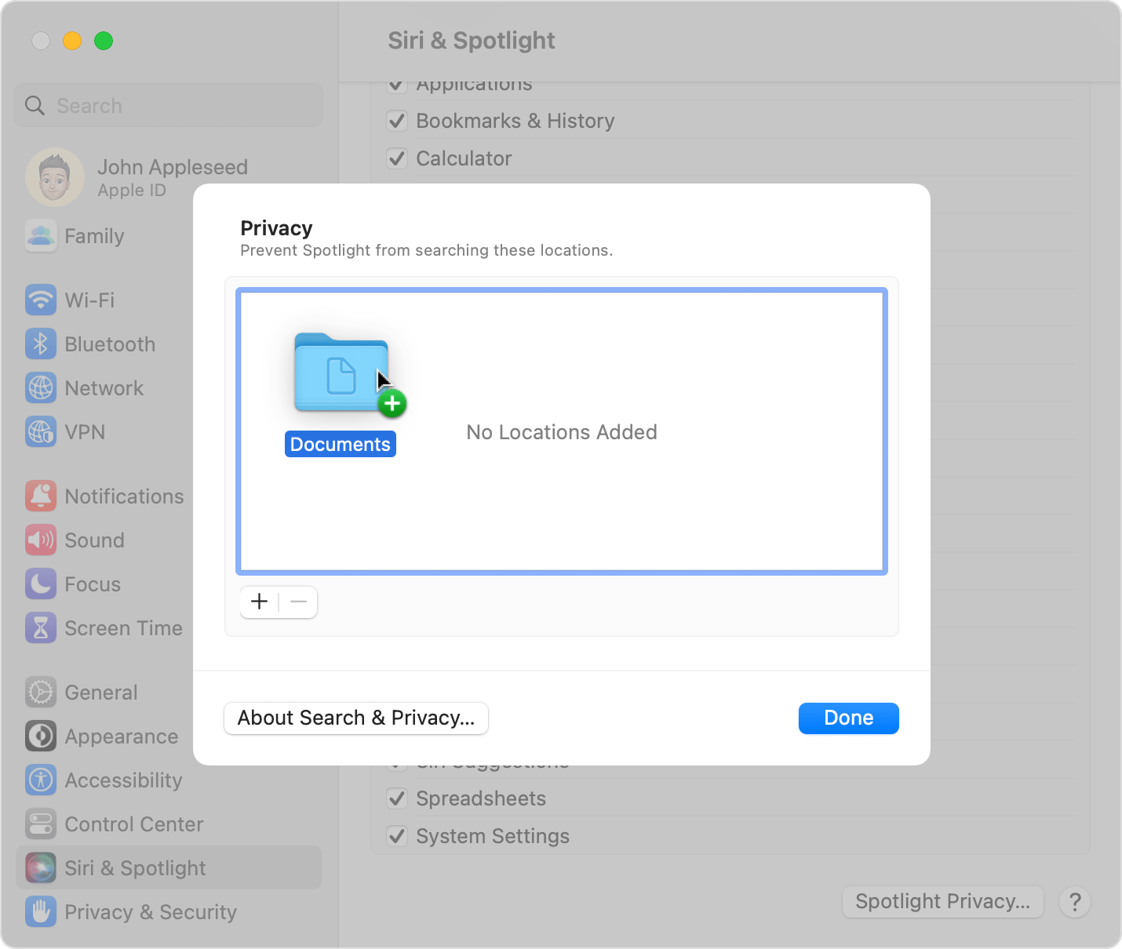Open Privacy & Security label
Viewport: 1122px width, 949px height.
click(151, 912)
